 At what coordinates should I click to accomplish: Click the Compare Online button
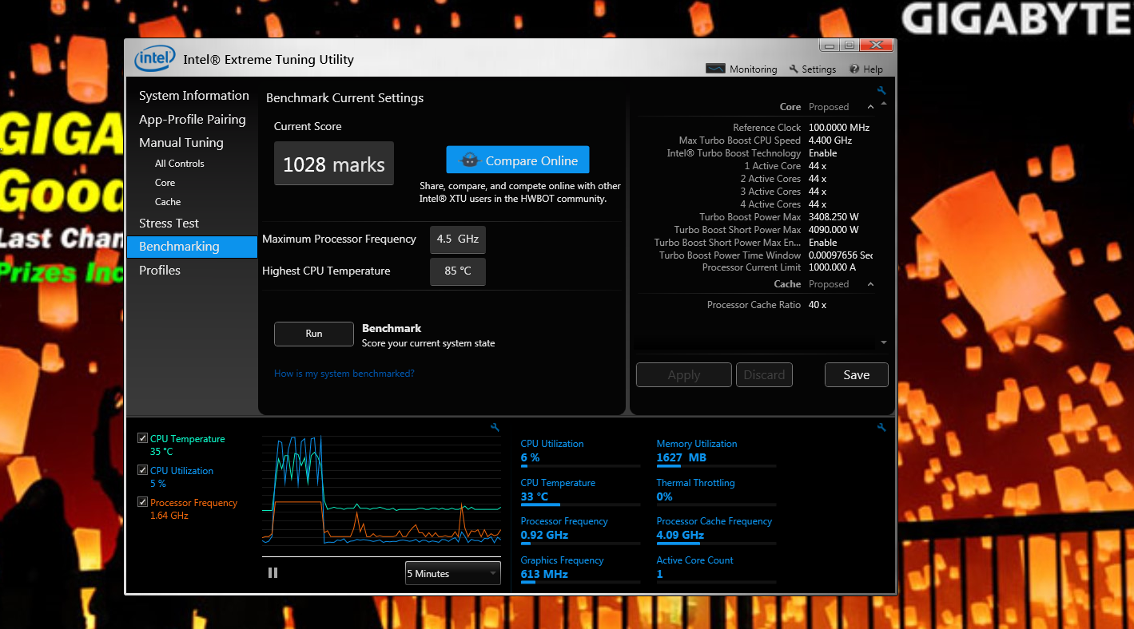[x=518, y=160]
